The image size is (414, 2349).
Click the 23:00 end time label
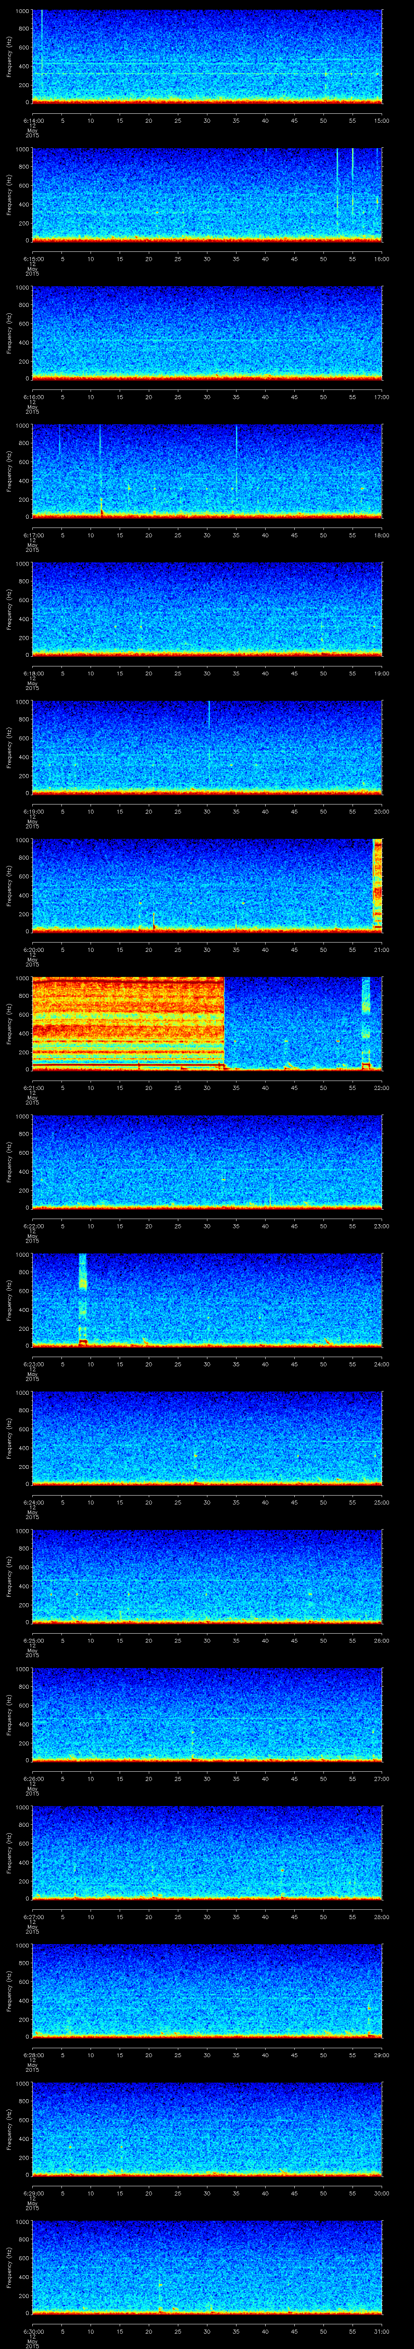382,1226
